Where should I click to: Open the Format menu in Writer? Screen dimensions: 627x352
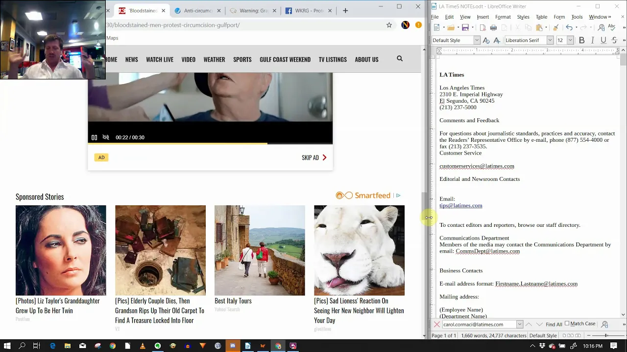[503, 17]
